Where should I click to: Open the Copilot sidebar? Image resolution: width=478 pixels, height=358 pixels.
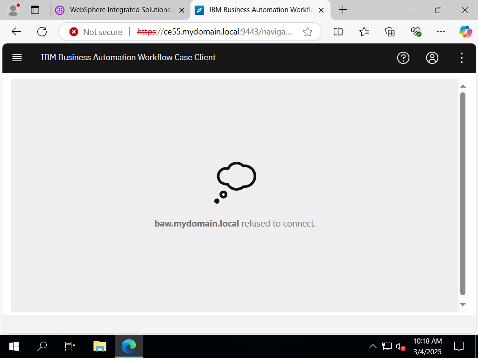coord(465,32)
